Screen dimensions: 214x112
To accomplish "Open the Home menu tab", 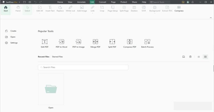I will (x=60, y=2).
